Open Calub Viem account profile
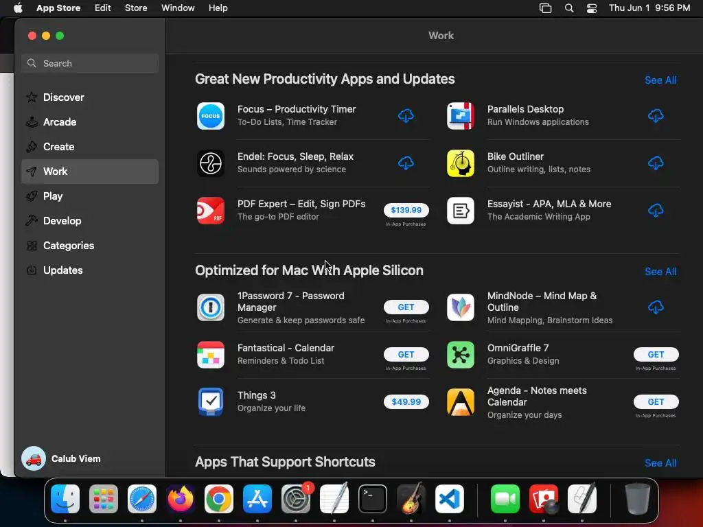The width and height of the screenshot is (703, 527). 61,458
